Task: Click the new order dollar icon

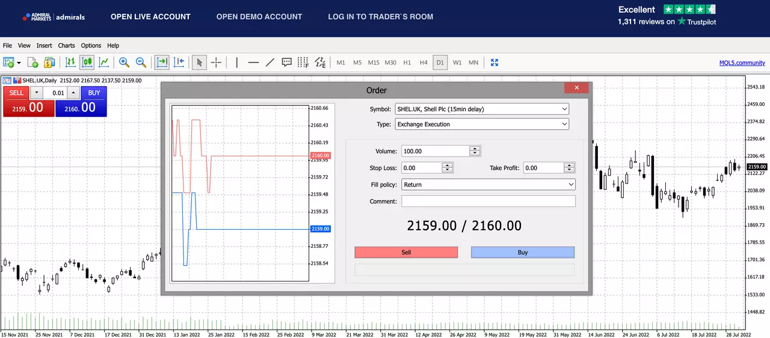Action: [x=49, y=62]
